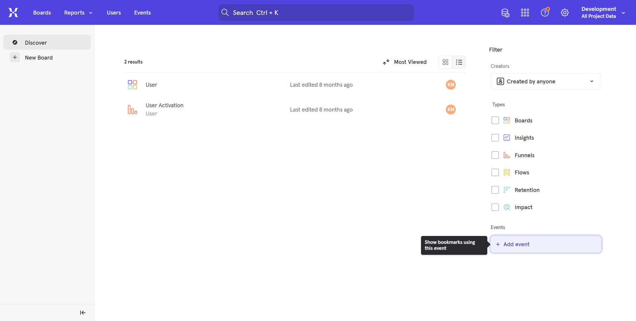Image resolution: width=636 pixels, height=321 pixels.
Task: Open the help menu
Action: (x=545, y=12)
